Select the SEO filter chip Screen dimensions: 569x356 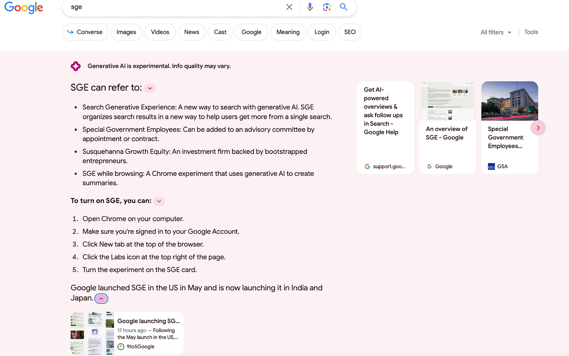coord(350,32)
